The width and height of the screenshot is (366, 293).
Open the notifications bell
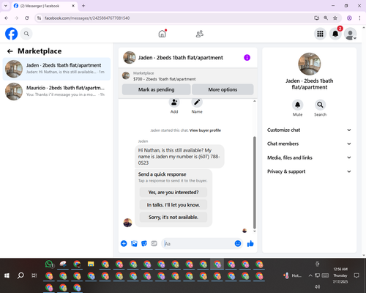(335, 34)
